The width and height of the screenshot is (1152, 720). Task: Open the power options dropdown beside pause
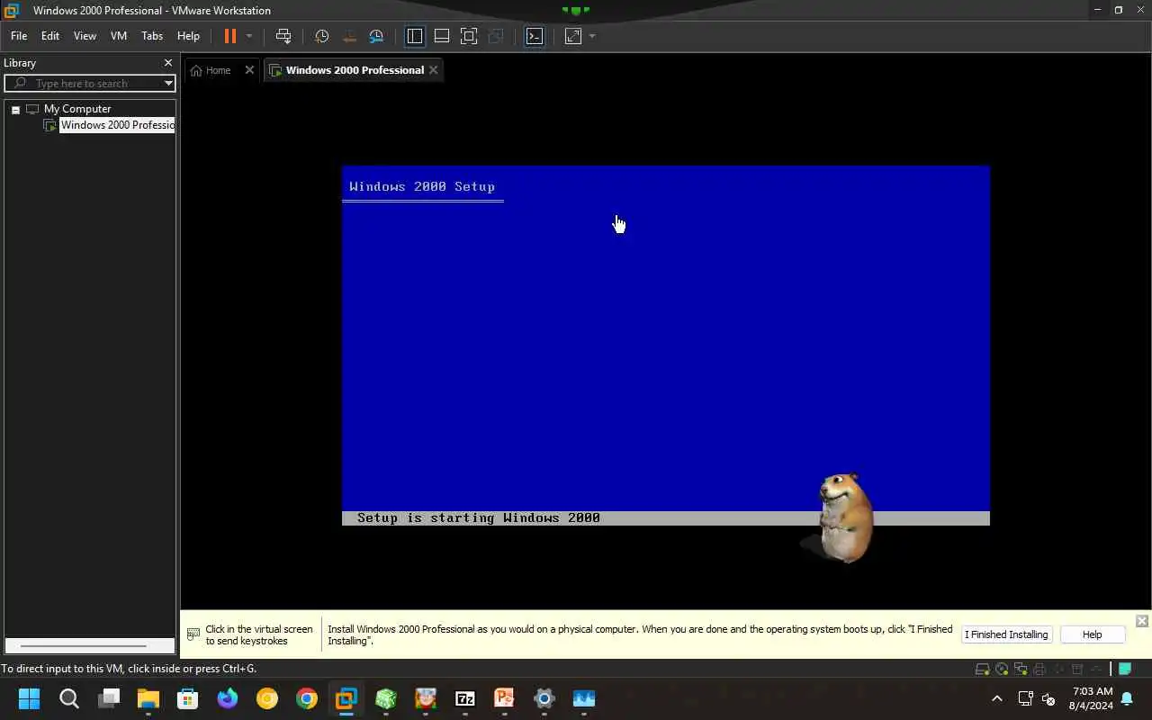249,36
